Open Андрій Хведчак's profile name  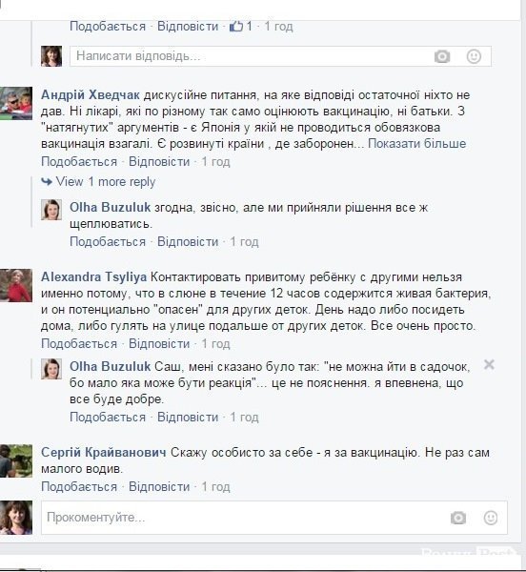(x=90, y=94)
